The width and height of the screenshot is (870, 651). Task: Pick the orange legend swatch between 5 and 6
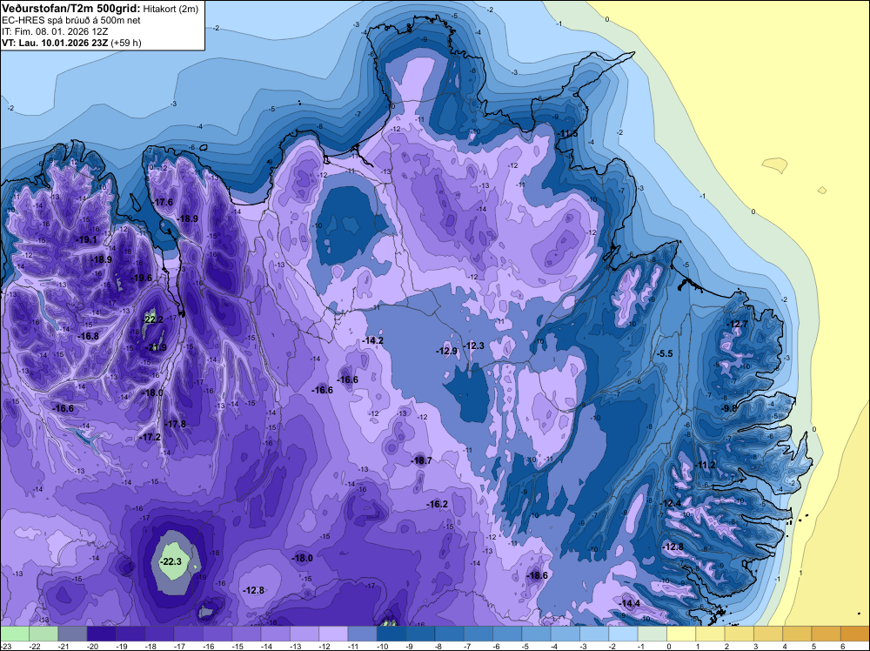coord(826,634)
